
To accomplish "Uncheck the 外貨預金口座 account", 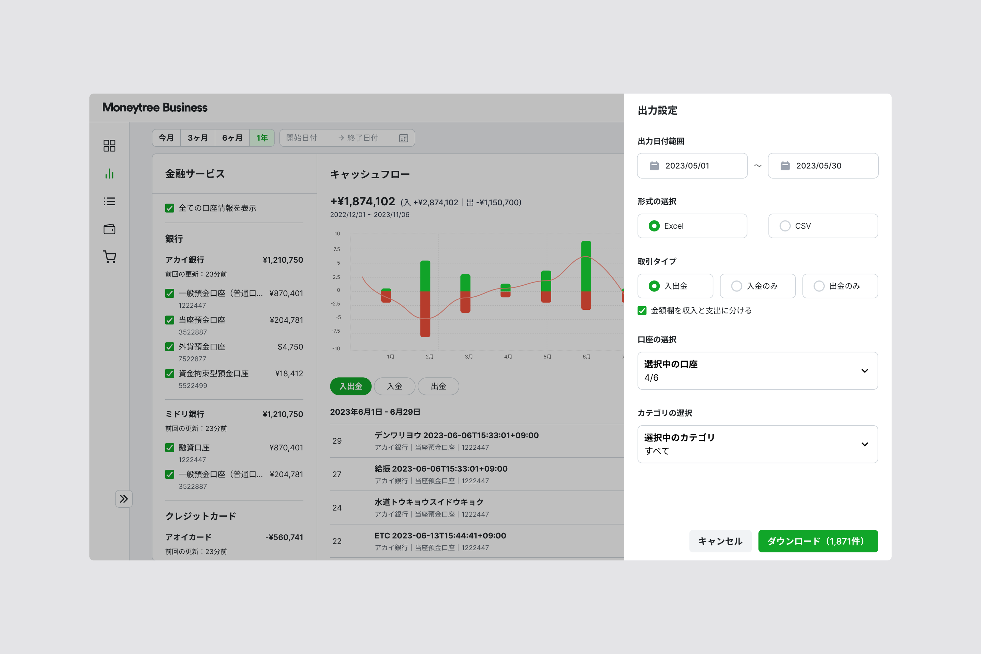I will (x=169, y=347).
